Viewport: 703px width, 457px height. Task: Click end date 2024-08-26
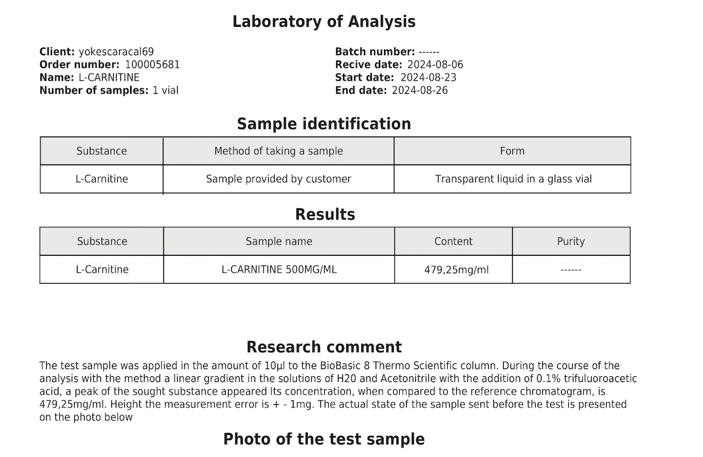(420, 90)
